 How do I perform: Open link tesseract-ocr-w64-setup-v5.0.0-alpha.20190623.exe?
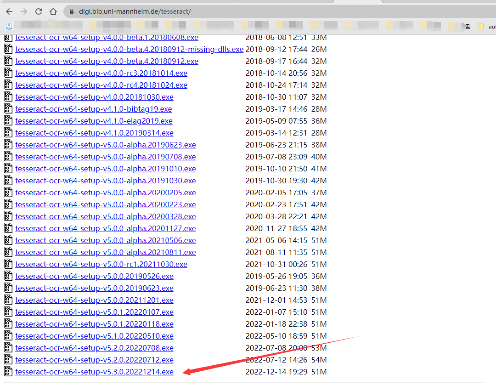click(106, 145)
